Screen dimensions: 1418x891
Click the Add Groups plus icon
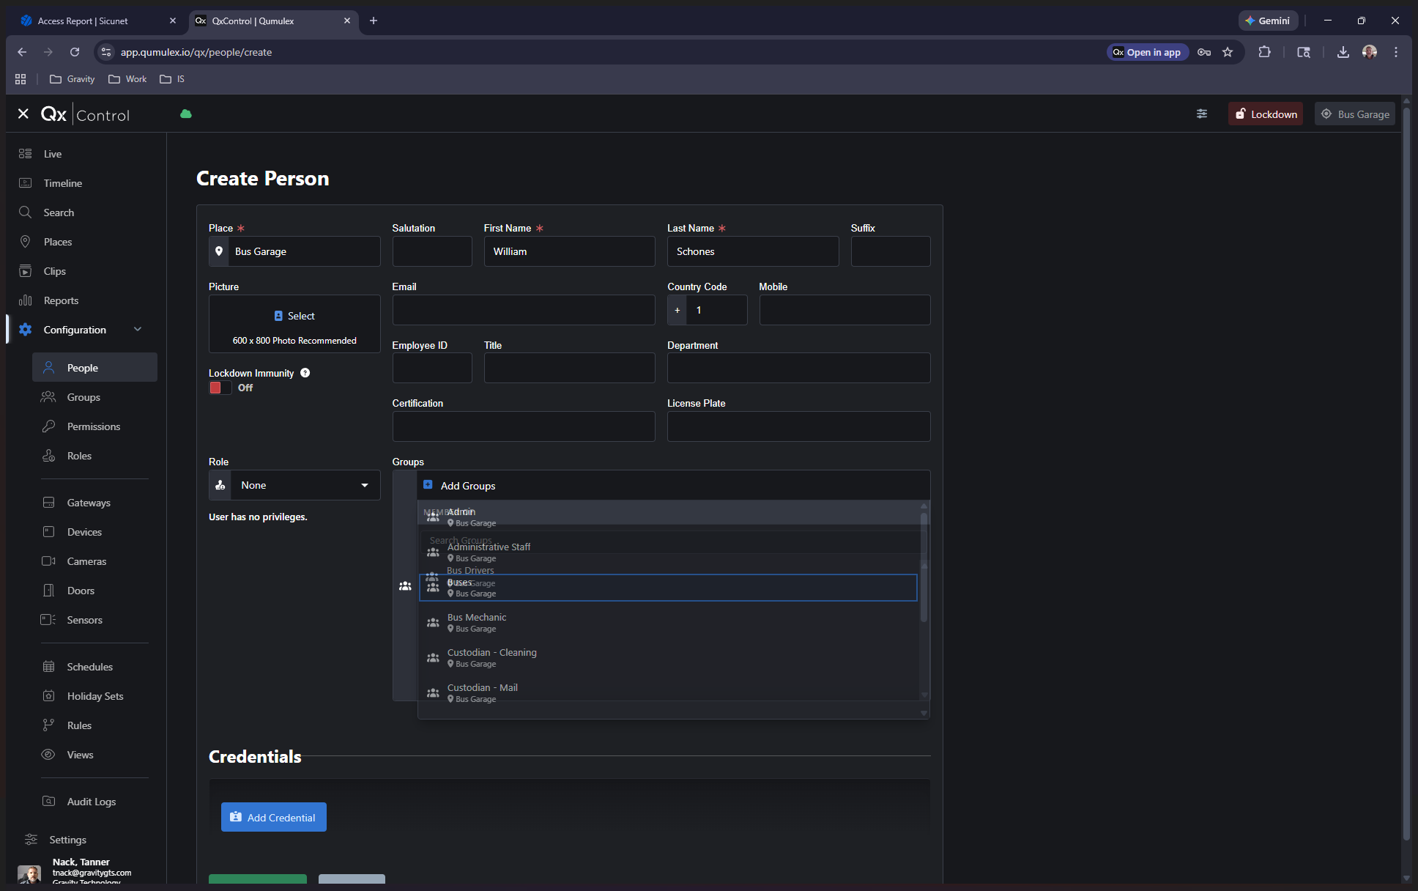click(428, 485)
